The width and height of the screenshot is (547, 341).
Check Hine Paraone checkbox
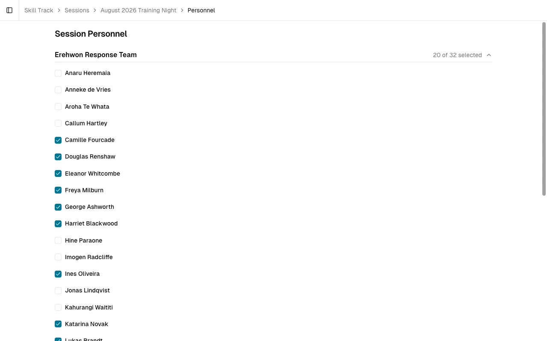[58, 240]
